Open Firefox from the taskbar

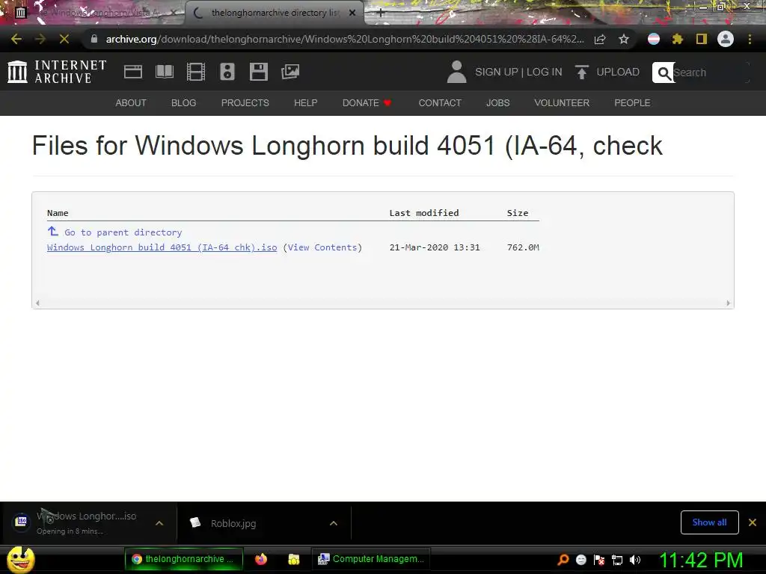click(261, 559)
